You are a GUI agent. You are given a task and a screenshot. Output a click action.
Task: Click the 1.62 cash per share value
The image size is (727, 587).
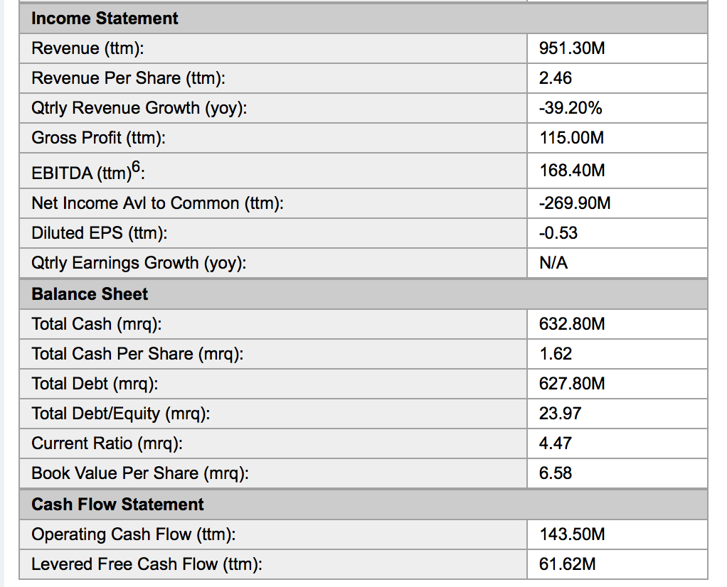click(x=556, y=354)
